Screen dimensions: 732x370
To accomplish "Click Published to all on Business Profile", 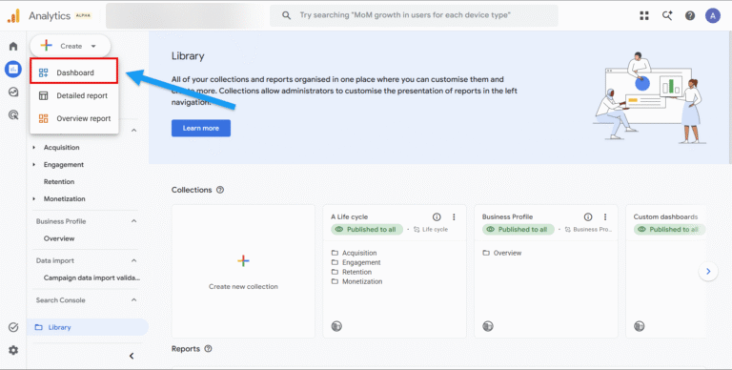I will coord(518,230).
